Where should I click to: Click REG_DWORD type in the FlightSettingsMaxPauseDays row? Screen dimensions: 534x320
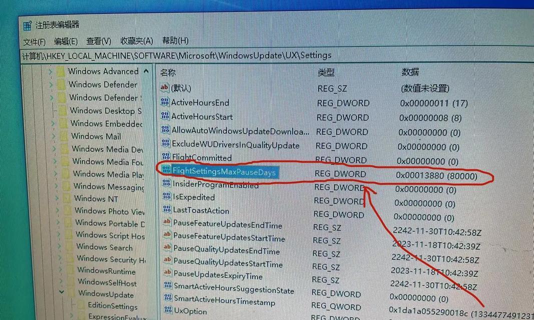[x=340, y=174]
